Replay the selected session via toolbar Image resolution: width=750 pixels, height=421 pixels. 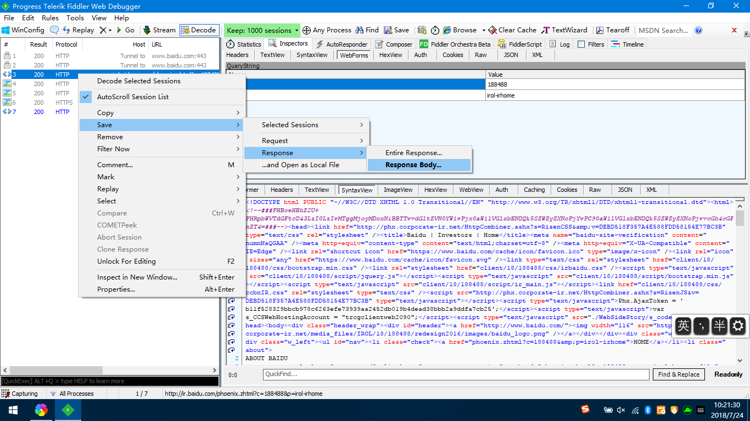coord(78,30)
